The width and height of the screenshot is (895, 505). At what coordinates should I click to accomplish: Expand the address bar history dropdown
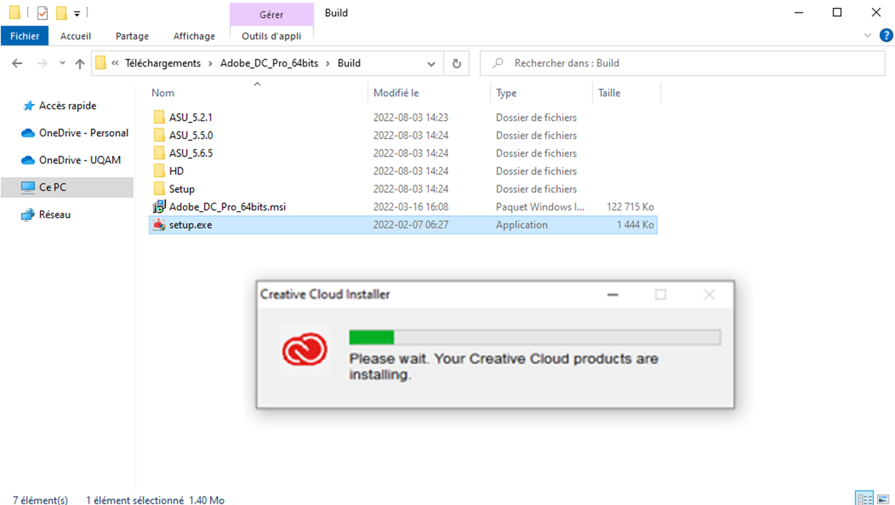click(x=431, y=64)
